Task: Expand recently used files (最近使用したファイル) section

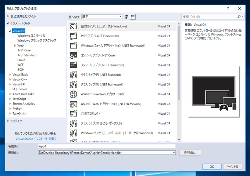Action: coord(8,16)
